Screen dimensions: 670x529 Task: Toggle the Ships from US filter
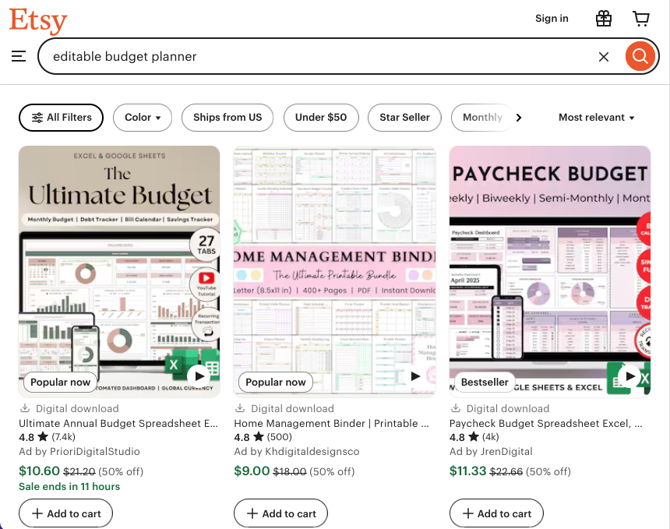[x=227, y=117]
